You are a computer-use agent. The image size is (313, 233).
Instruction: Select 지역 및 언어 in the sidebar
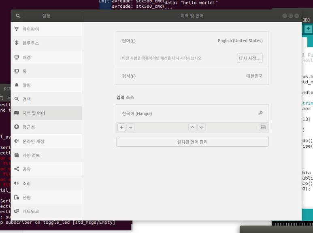point(46,113)
